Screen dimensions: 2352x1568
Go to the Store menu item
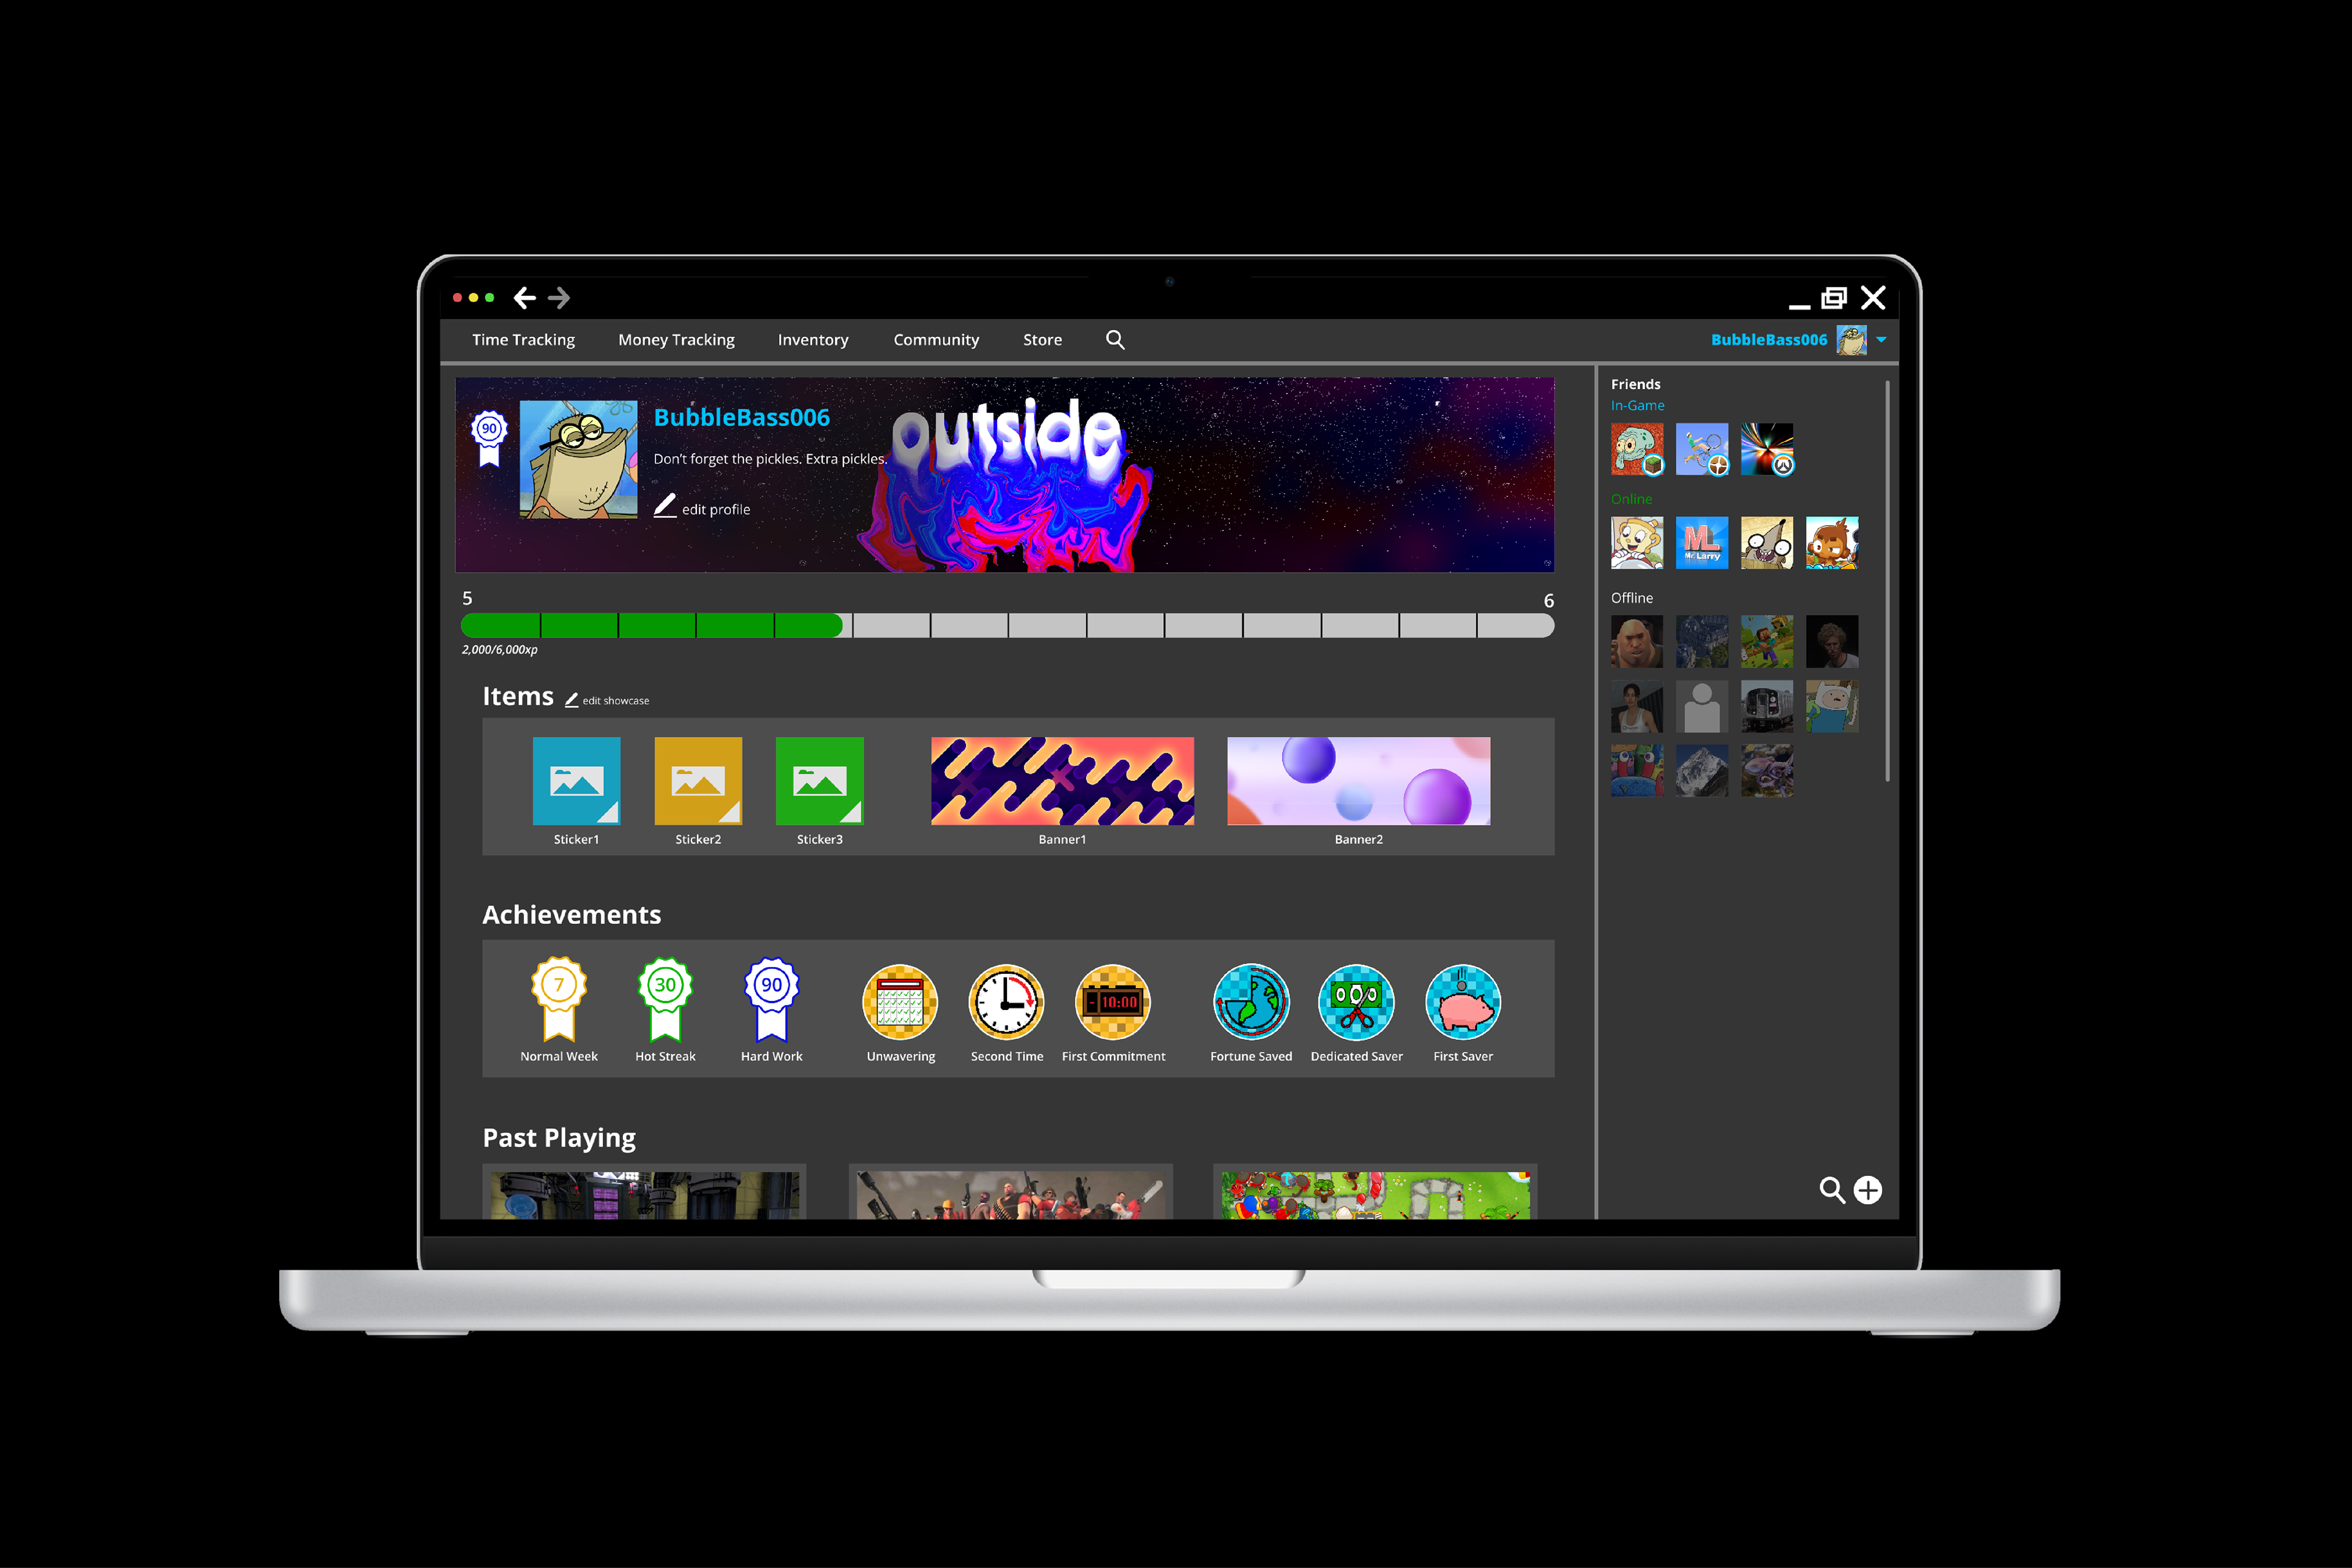coord(1042,340)
